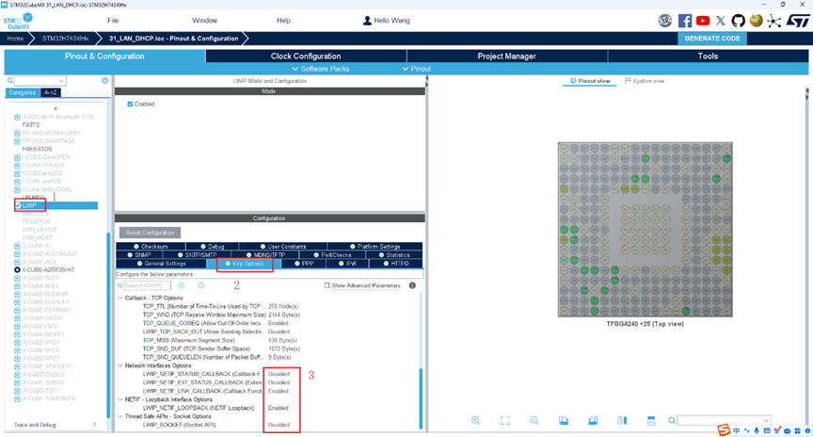Click LWIP_NETIF_LINK_CALLBACK Enabled value
The image size is (813, 437).
[x=278, y=391]
